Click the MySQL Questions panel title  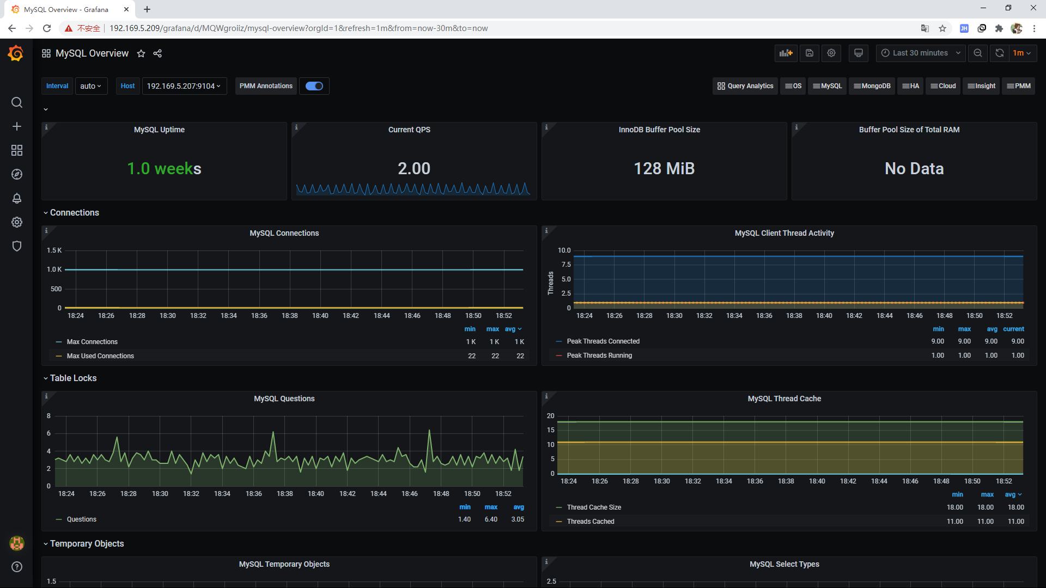(x=284, y=399)
